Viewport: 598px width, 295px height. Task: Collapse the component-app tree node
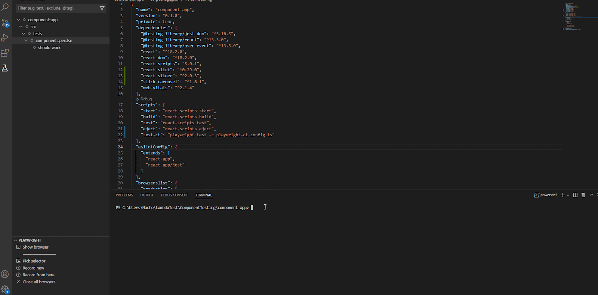tap(18, 20)
